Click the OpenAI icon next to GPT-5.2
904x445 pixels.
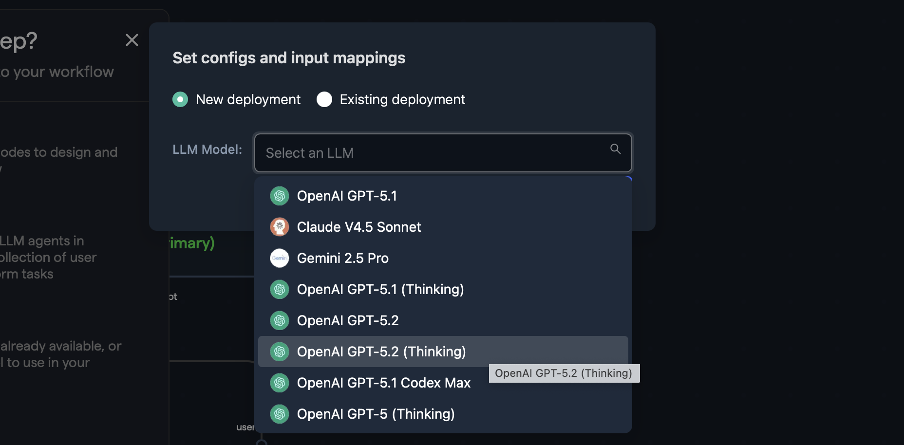[280, 320]
